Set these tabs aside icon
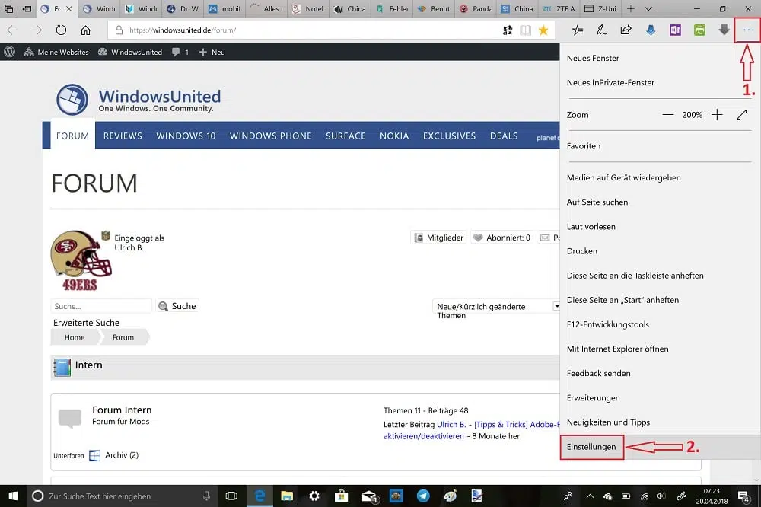The image size is (761, 507). (x=27, y=8)
